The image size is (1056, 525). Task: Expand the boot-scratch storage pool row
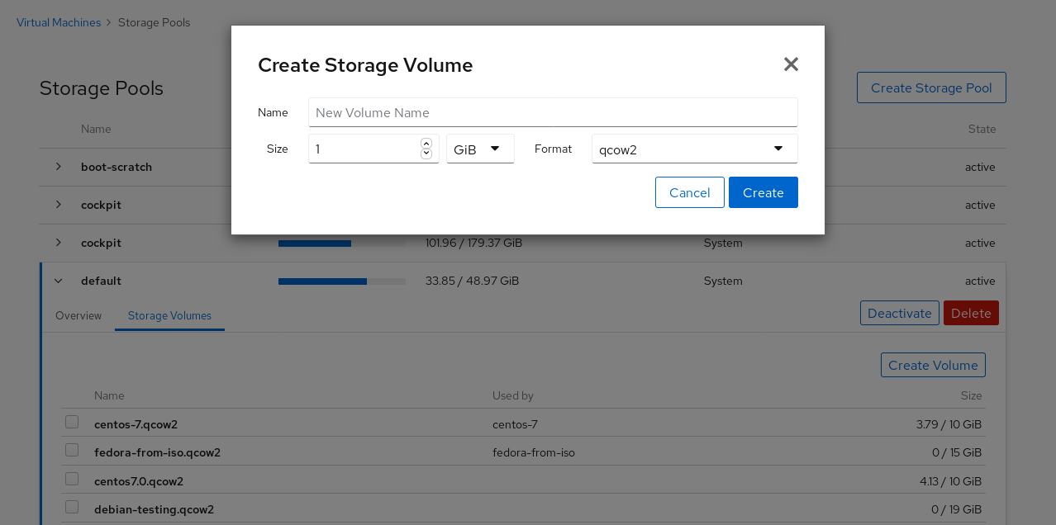point(59,167)
